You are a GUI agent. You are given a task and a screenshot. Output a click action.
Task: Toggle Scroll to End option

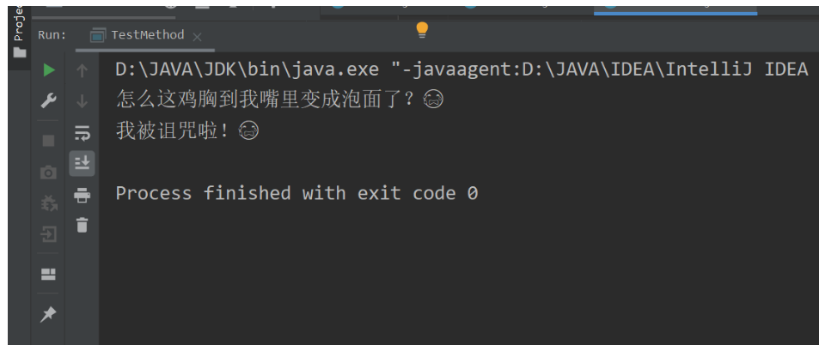pos(82,162)
